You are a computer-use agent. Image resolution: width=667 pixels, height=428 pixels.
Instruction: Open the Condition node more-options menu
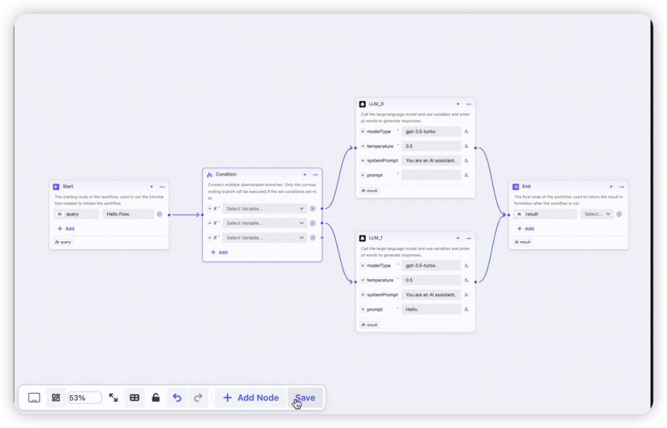click(315, 174)
